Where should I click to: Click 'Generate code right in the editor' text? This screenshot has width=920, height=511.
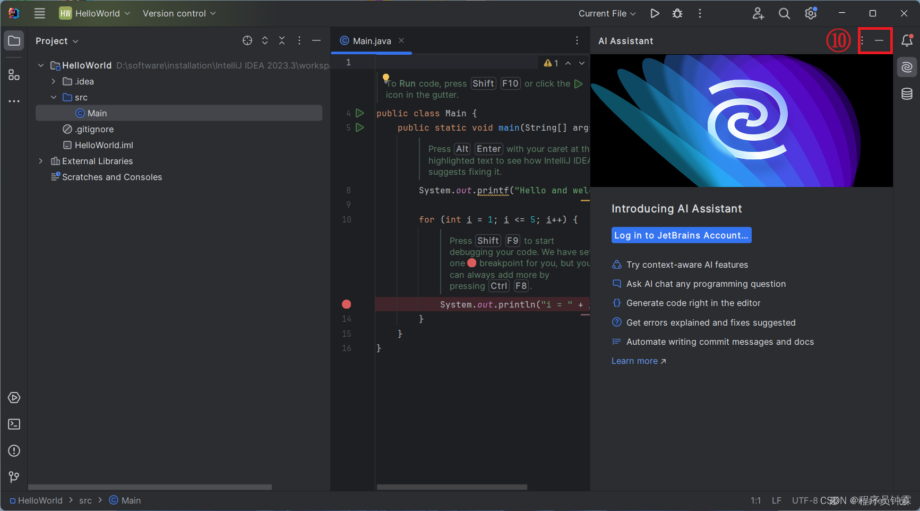pyautogui.click(x=693, y=303)
